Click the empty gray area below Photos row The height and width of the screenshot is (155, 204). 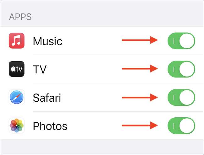click(x=102, y=147)
